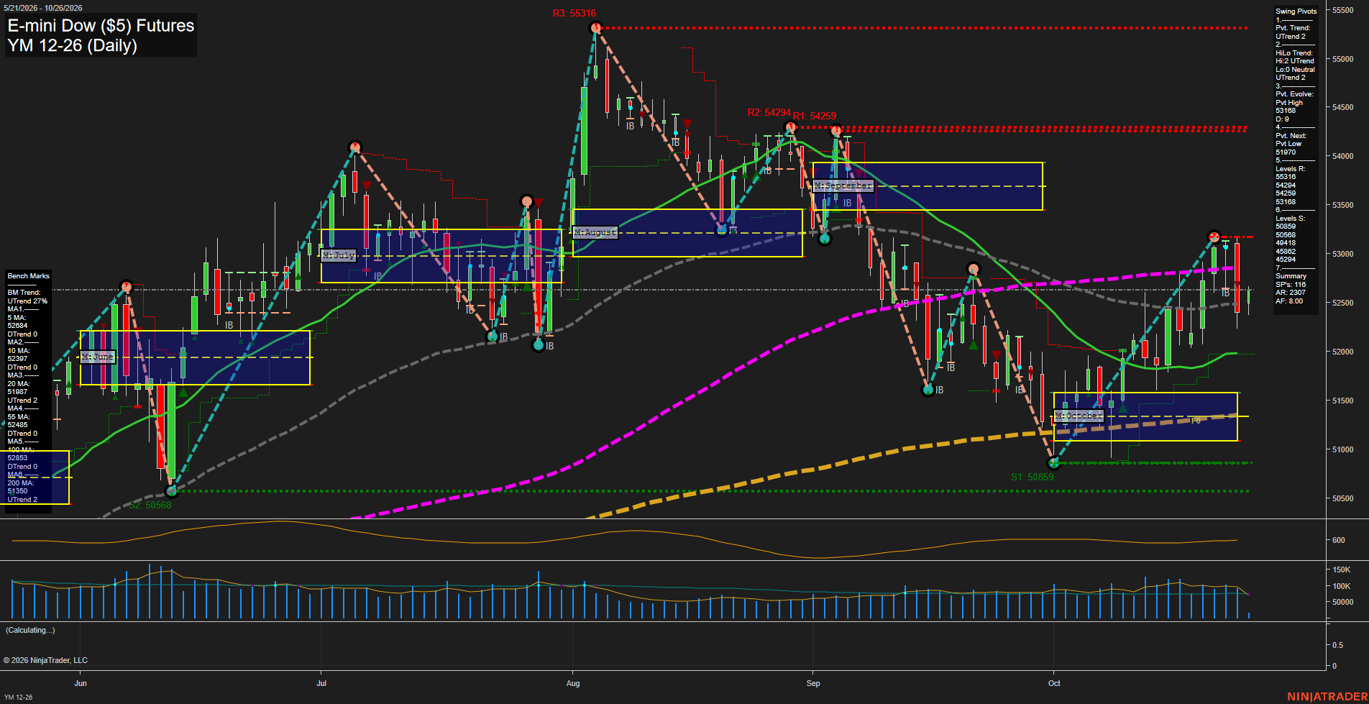Viewport: 1369px width, 704px height.
Task: Click the 53000 price axis label
Action: [1343, 254]
